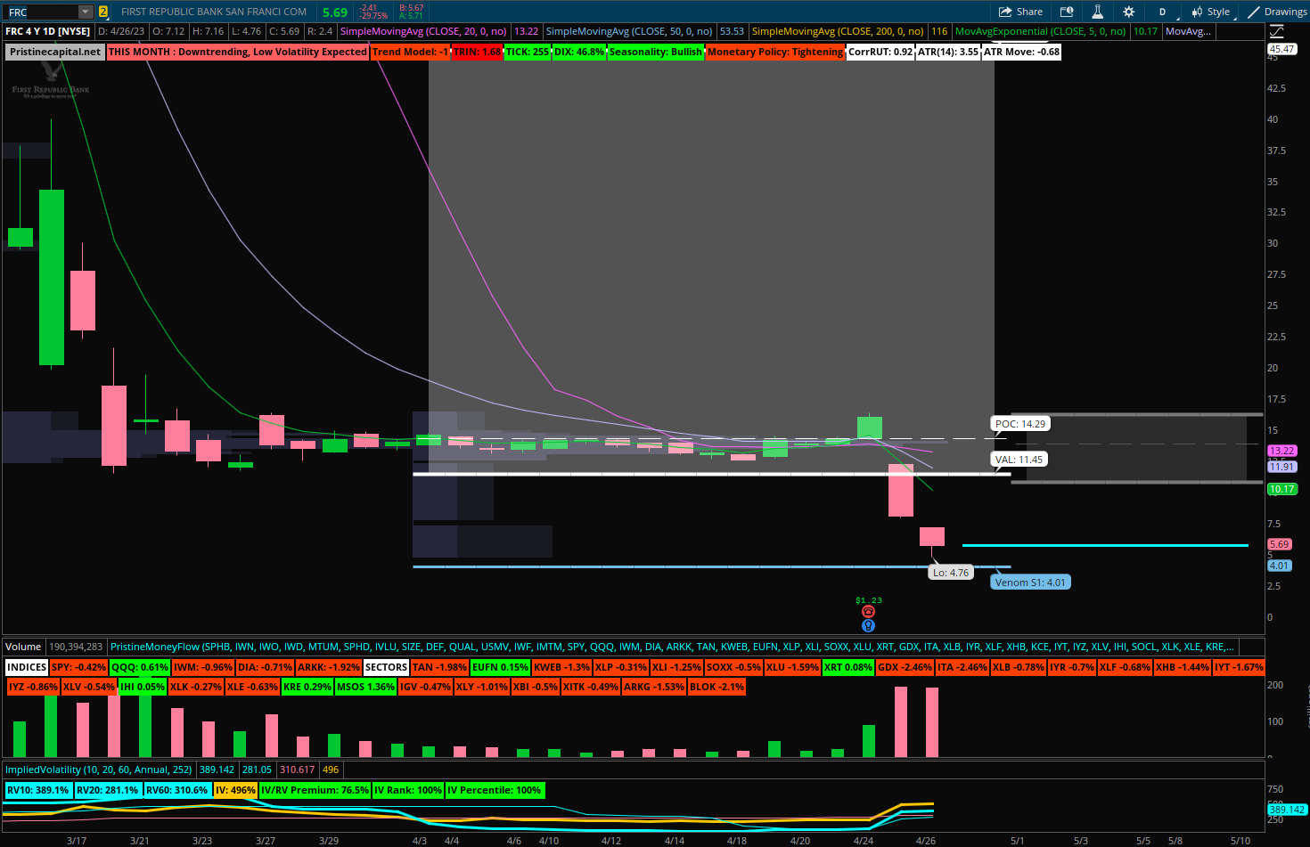Screen dimensions: 1310x847
Task: Open the Style dropdown menu
Action: click(1212, 12)
